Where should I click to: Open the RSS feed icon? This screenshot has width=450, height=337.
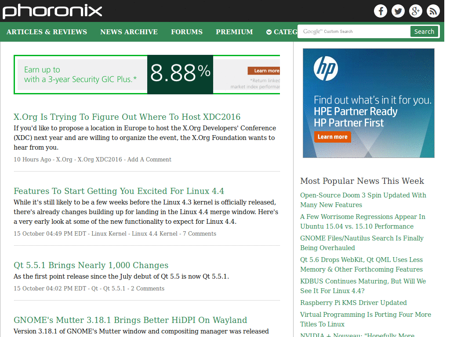click(433, 11)
